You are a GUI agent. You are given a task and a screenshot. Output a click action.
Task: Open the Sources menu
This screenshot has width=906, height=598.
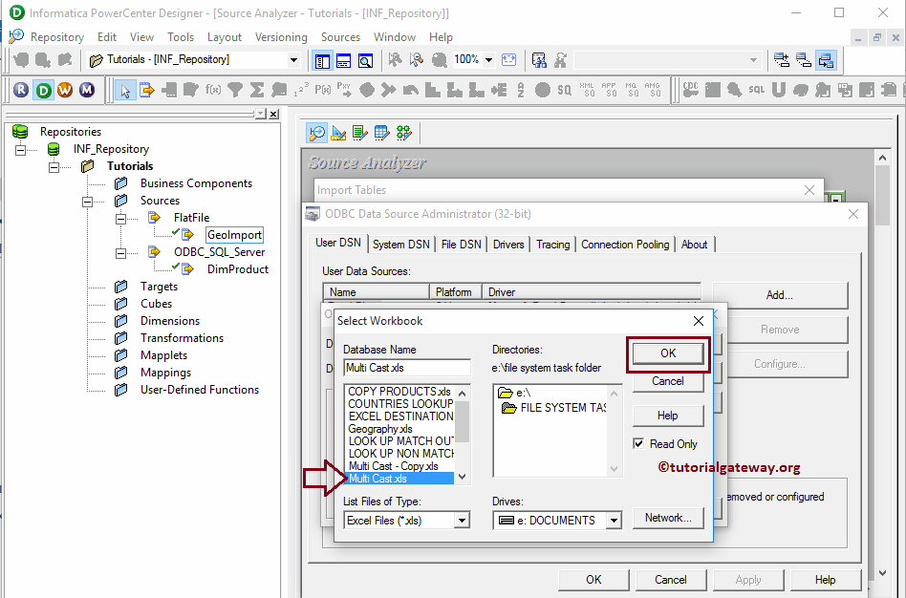340,36
